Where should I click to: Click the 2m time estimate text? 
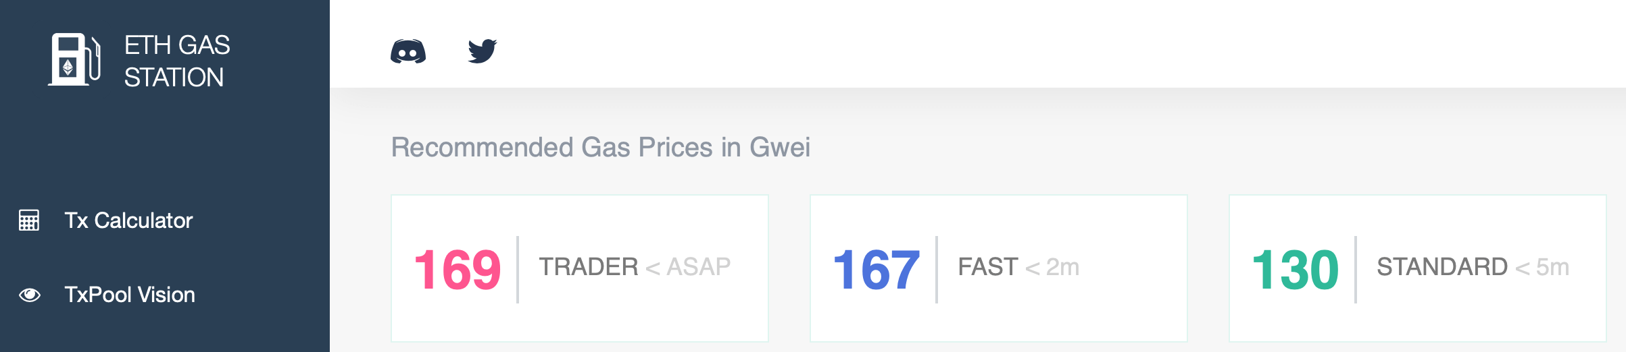pyautogui.click(x=1062, y=267)
